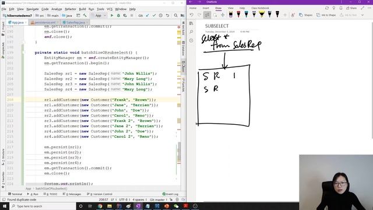This screenshot has width=373, height=210.
Task: Open Project Structure icon in IntelliJ toolbar
Action: point(182,16)
